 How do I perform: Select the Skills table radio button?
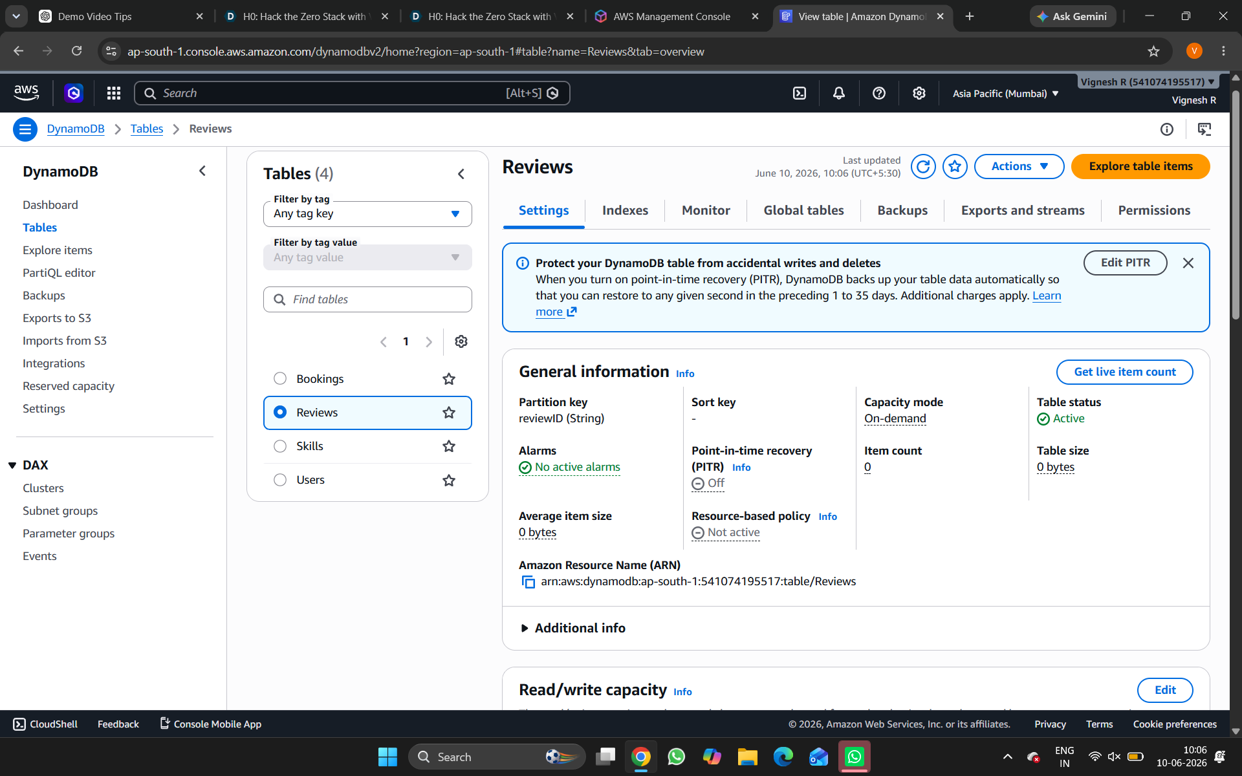280,446
